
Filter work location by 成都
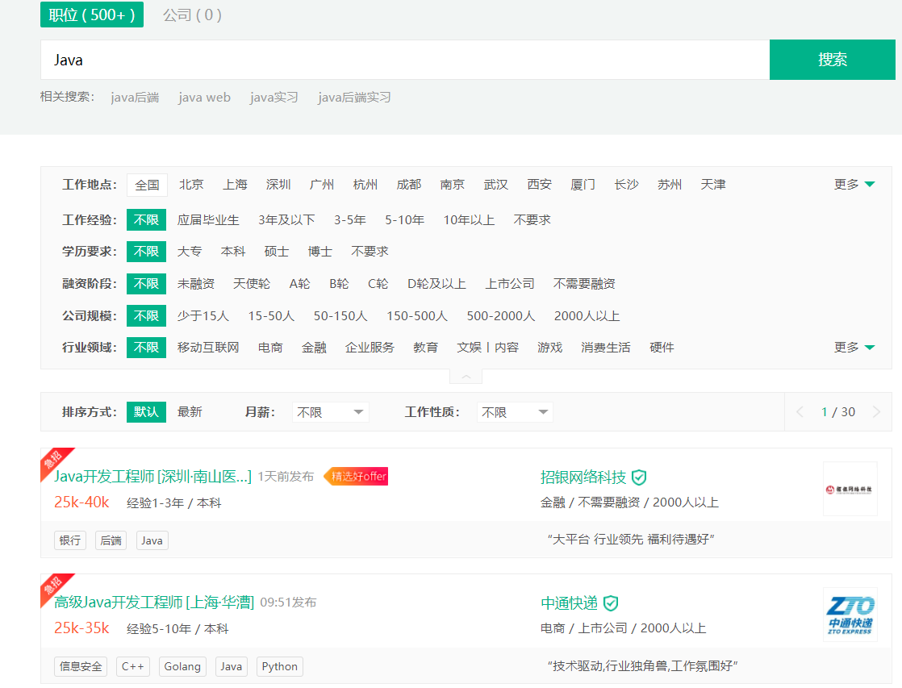pyautogui.click(x=409, y=185)
